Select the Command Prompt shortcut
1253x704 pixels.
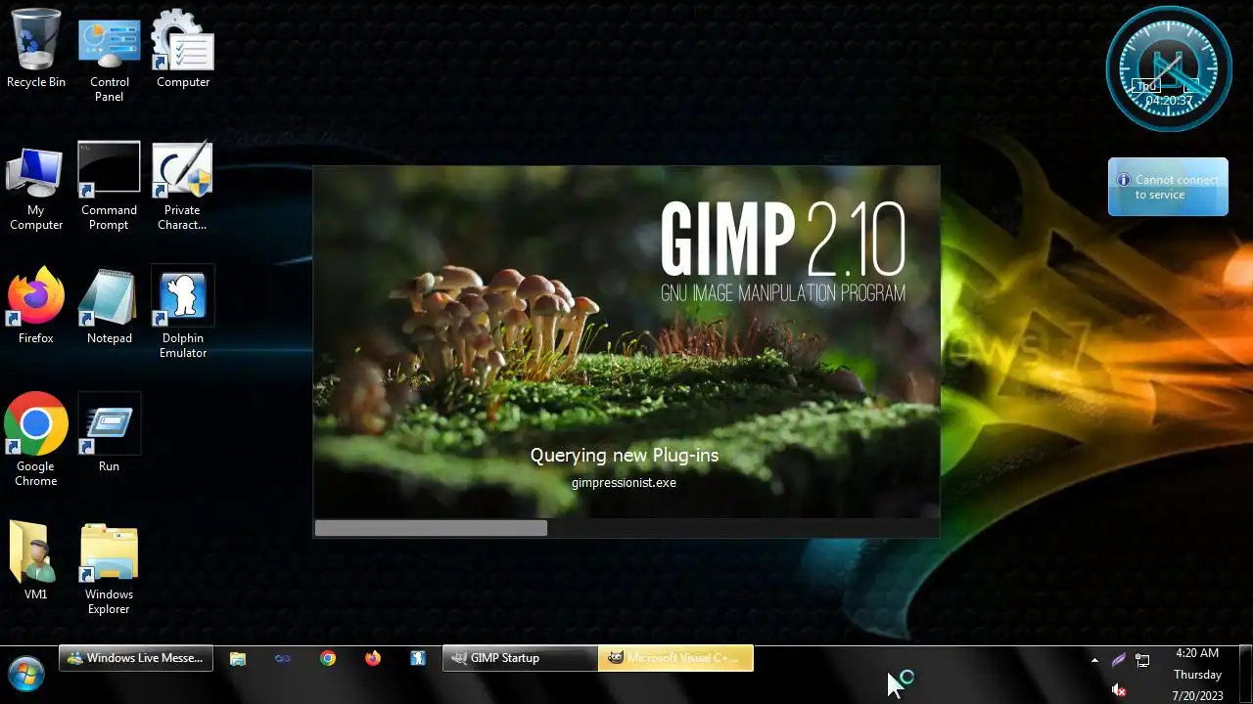109,188
